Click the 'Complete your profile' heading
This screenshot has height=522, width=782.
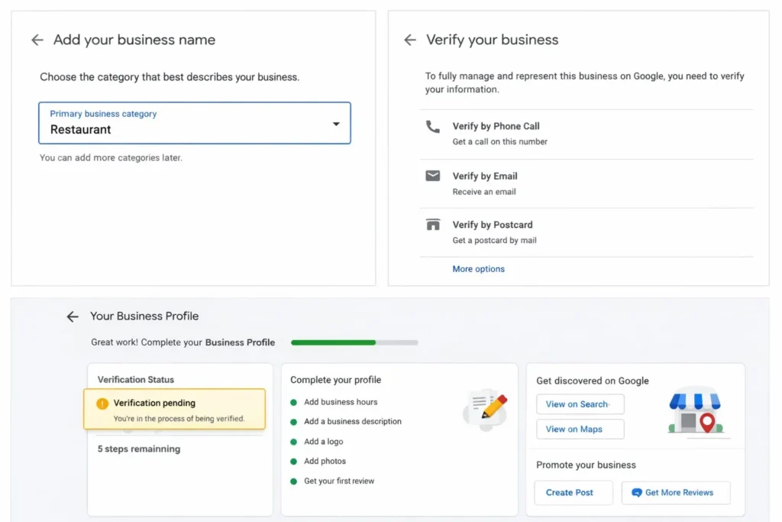(x=336, y=380)
